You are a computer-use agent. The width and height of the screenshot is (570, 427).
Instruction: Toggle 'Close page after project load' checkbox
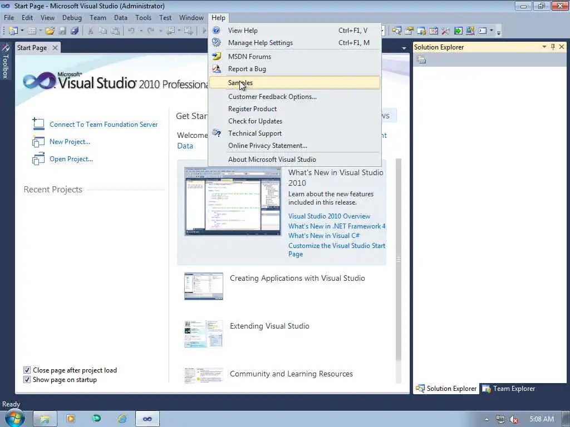27,370
